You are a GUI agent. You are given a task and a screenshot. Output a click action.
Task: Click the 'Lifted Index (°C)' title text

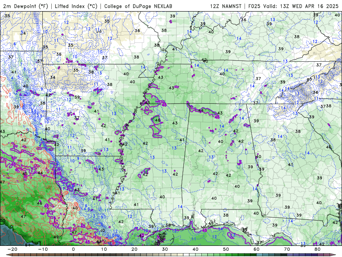(76, 6)
